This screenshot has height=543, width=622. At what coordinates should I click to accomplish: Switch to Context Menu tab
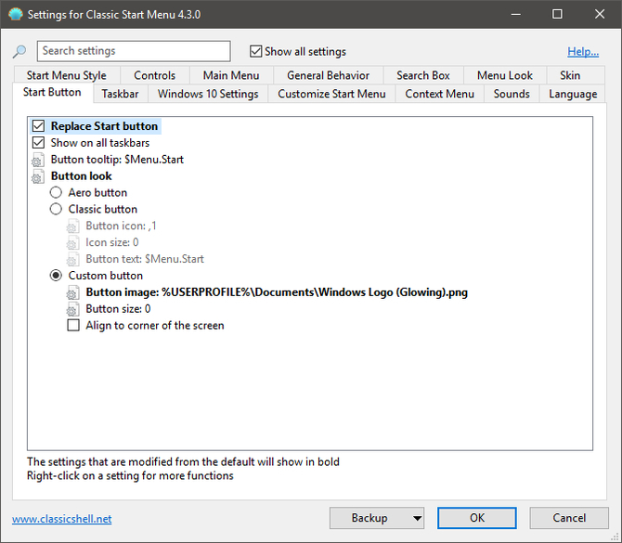(439, 94)
